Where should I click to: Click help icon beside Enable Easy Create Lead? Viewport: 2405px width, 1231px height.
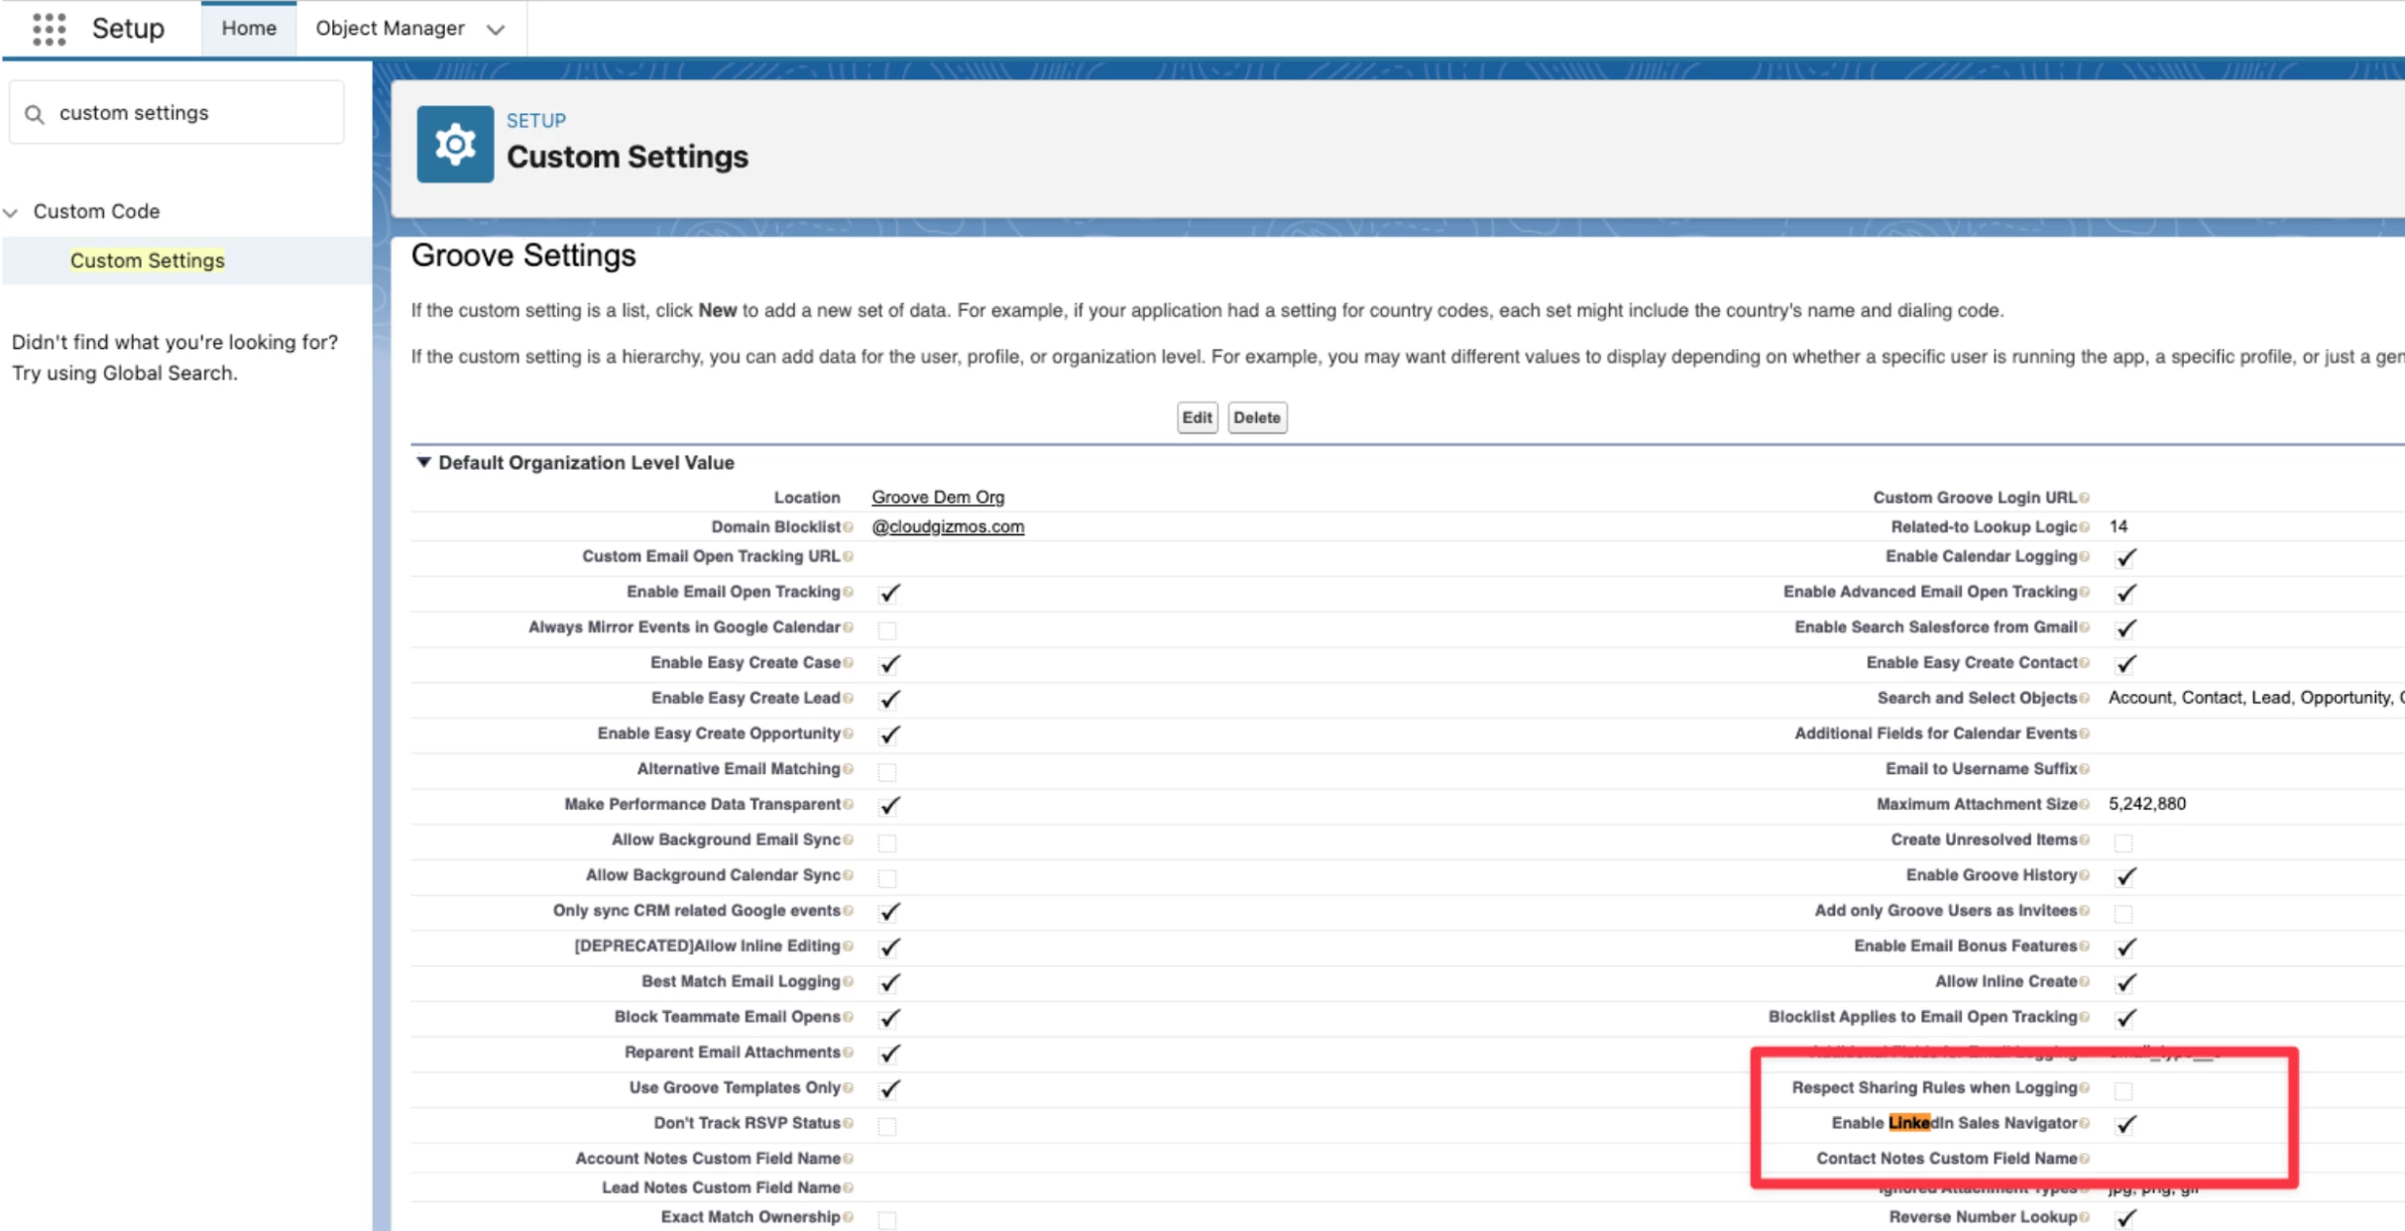tap(849, 699)
